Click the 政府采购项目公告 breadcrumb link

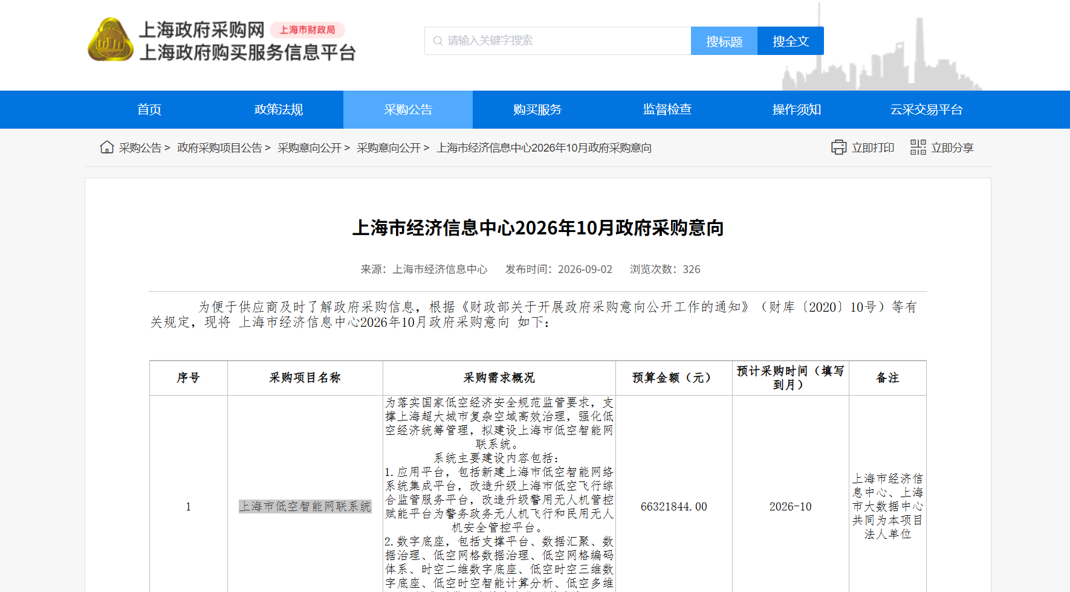(x=219, y=148)
